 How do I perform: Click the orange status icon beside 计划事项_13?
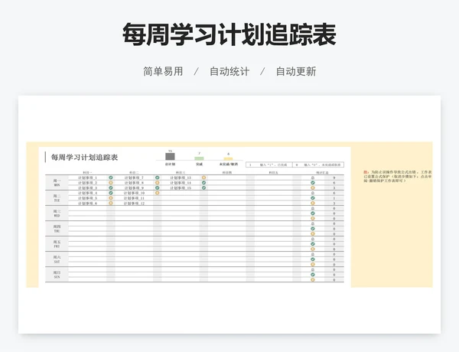click(x=203, y=178)
